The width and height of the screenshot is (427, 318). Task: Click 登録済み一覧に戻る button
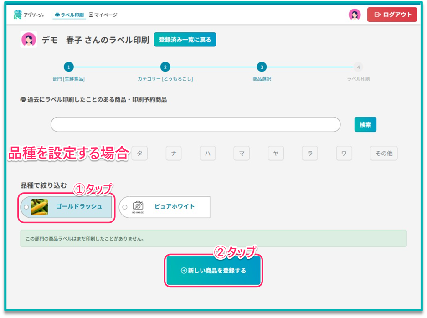pos(185,40)
